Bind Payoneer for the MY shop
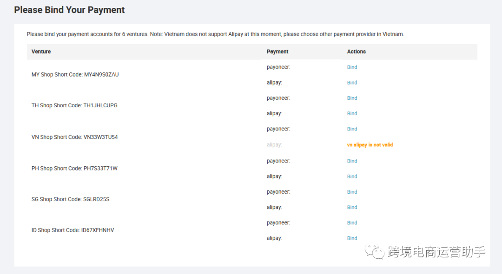This screenshot has height=274, width=502. point(352,67)
